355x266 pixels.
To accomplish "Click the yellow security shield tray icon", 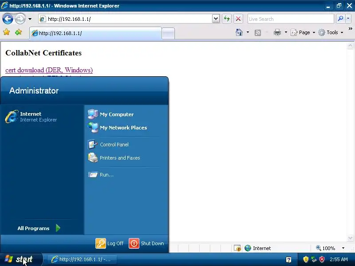I will coord(306,259).
